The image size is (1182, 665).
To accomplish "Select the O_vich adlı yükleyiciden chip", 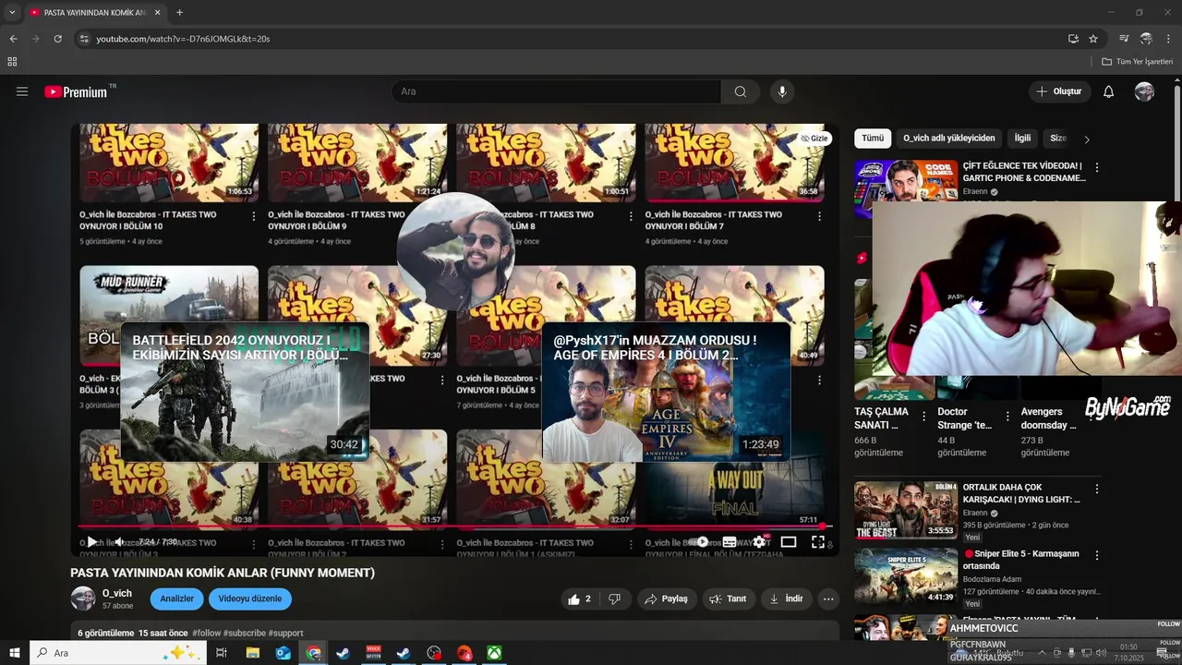I will click(x=949, y=139).
